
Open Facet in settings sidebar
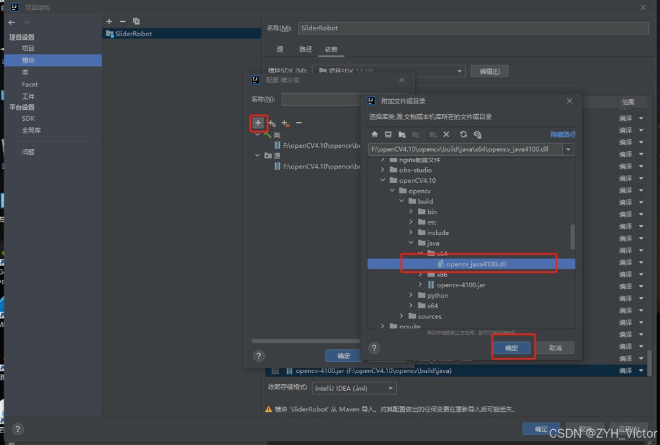click(30, 85)
